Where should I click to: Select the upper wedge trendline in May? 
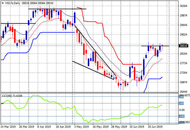point(95,51)
